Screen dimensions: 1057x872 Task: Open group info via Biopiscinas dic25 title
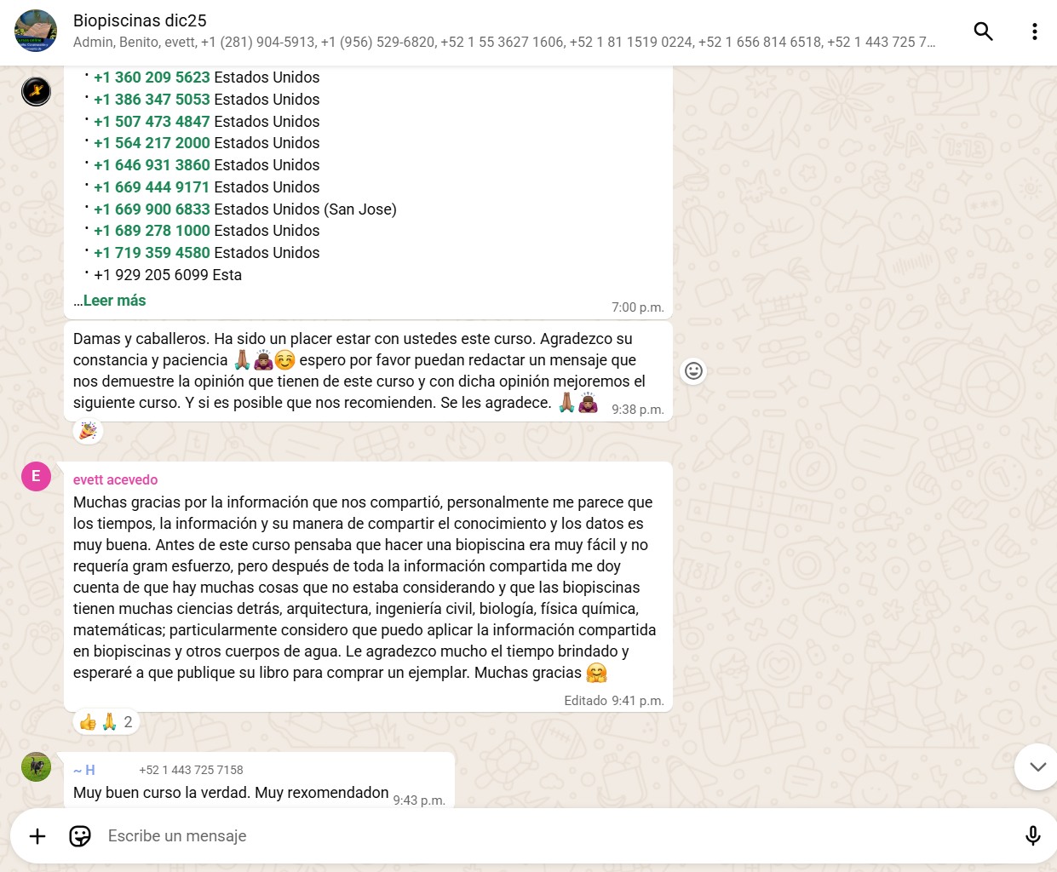point(140,20)
